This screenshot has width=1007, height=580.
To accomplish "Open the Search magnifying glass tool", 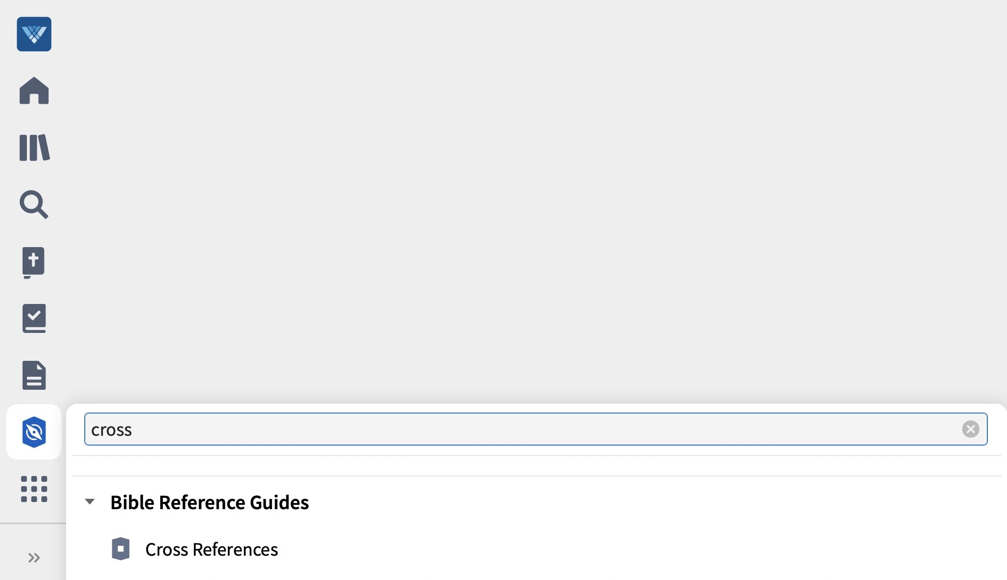I will (x=34, y=205).
